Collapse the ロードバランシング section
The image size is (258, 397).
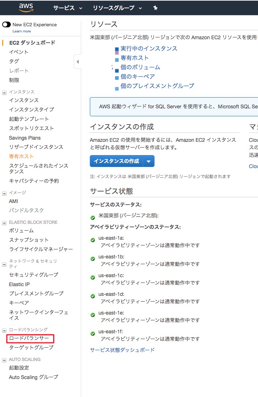4,330
